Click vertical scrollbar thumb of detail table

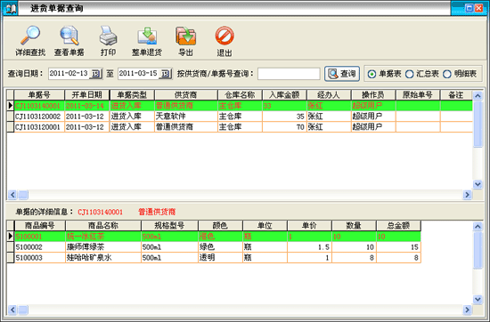point(478,250)
